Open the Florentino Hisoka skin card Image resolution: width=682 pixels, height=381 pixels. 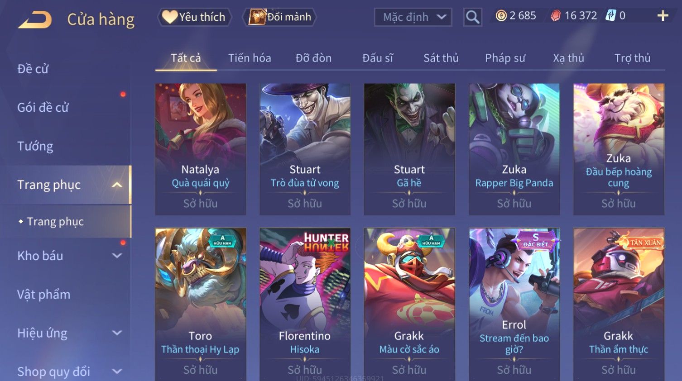[x=305, y=304]
